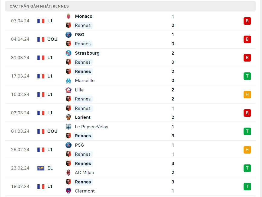Click the French flag on 07.04.24 row

click(x=41, y=21)
